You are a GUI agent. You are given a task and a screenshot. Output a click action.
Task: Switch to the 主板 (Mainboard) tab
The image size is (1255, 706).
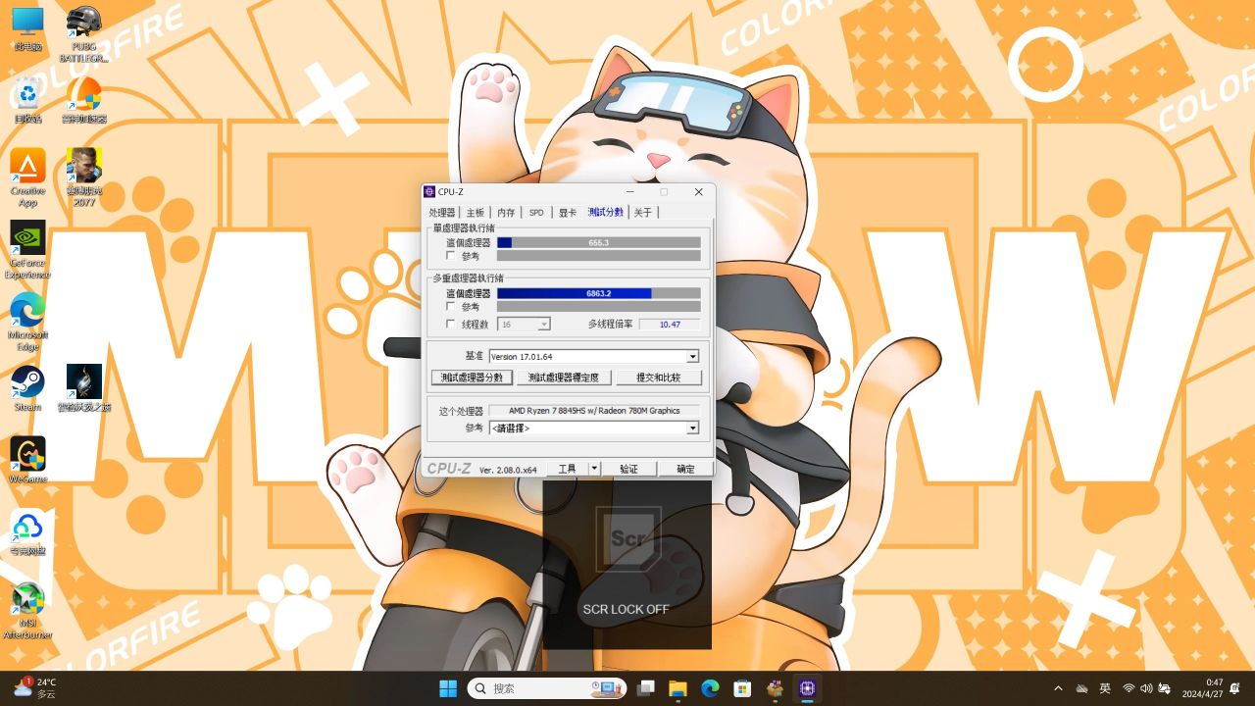tap(476, 213)
